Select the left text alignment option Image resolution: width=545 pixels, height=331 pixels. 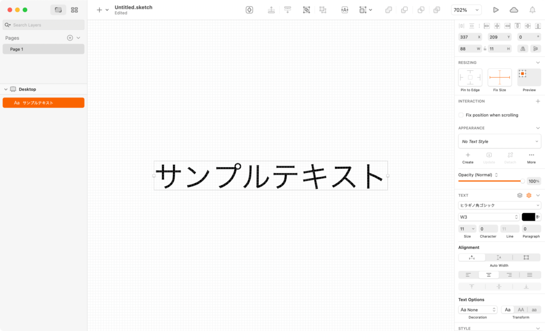click(468, 275)
